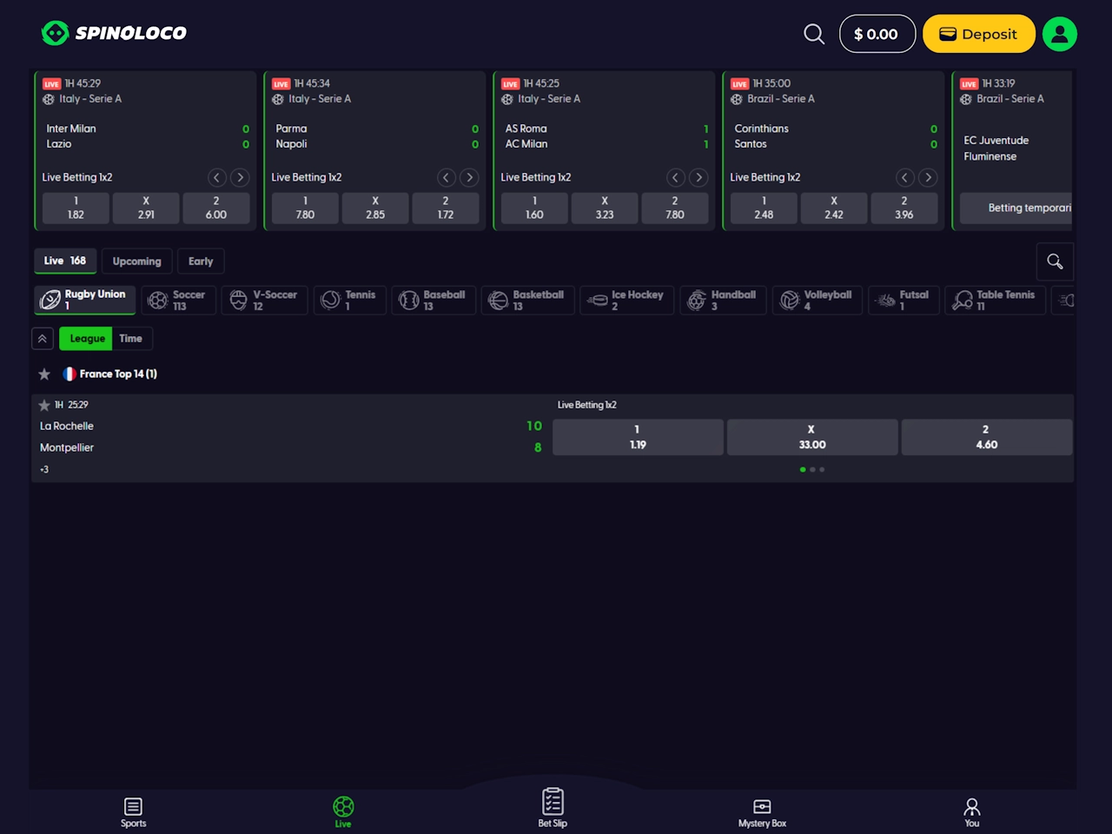Select the Table Tennis sport filter

(995, 301)
